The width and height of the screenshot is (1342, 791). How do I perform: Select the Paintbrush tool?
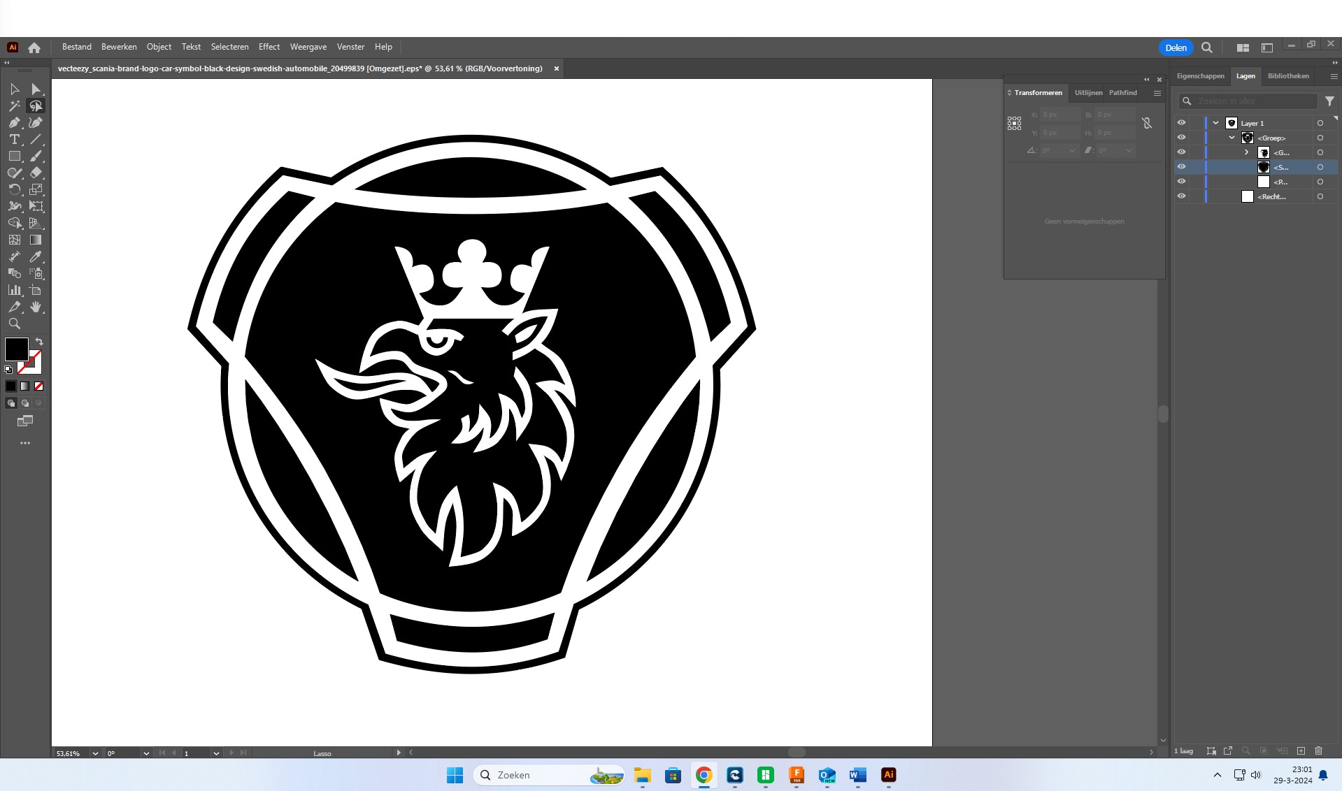(x=36, y=157)
